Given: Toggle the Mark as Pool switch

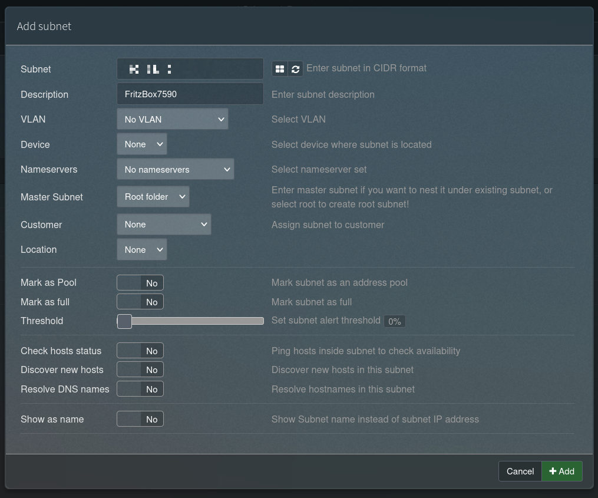Looking at the screenshot, I should click(x=140, y=283).
